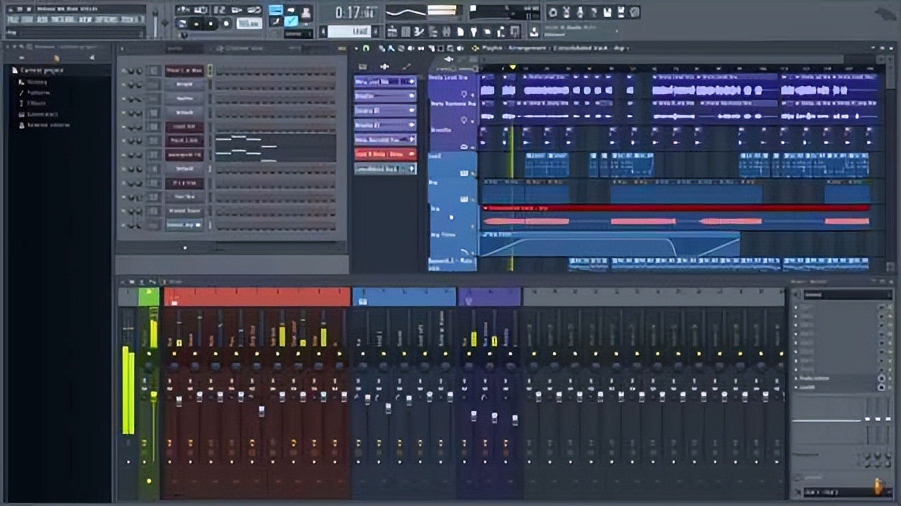Toggle song/pattern mode switch
The image size is (901, 506).
(182, 24)
